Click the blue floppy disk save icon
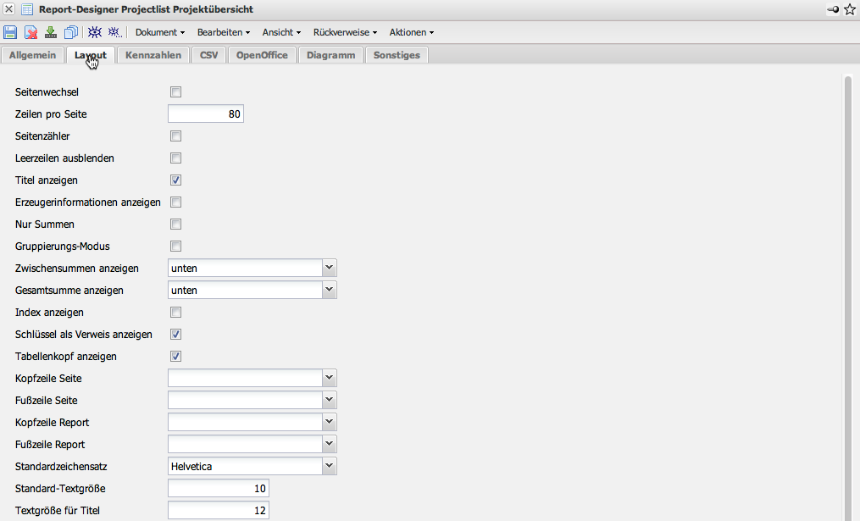This screenshot has width=860, height=521. pos(10,32)
